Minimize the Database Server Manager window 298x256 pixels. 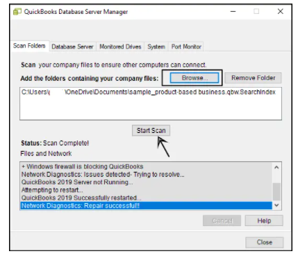click(x=233, y=11)
